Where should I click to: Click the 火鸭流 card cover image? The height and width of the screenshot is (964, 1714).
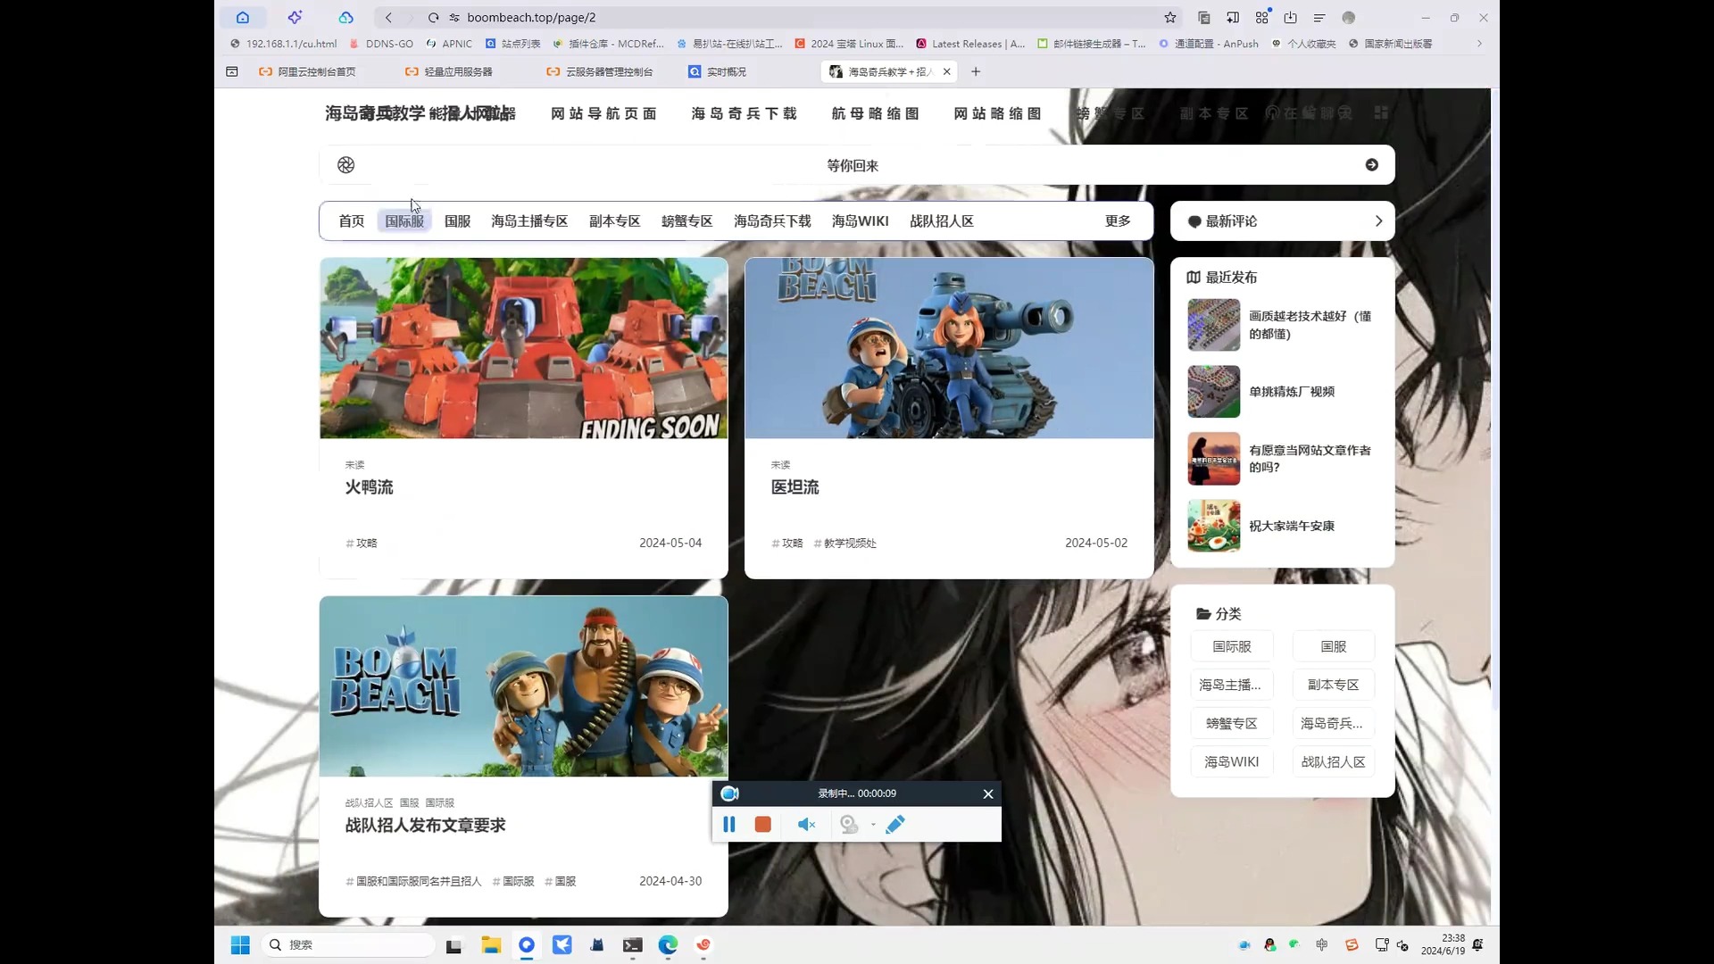pyautogui.click(x=524, y=348)
